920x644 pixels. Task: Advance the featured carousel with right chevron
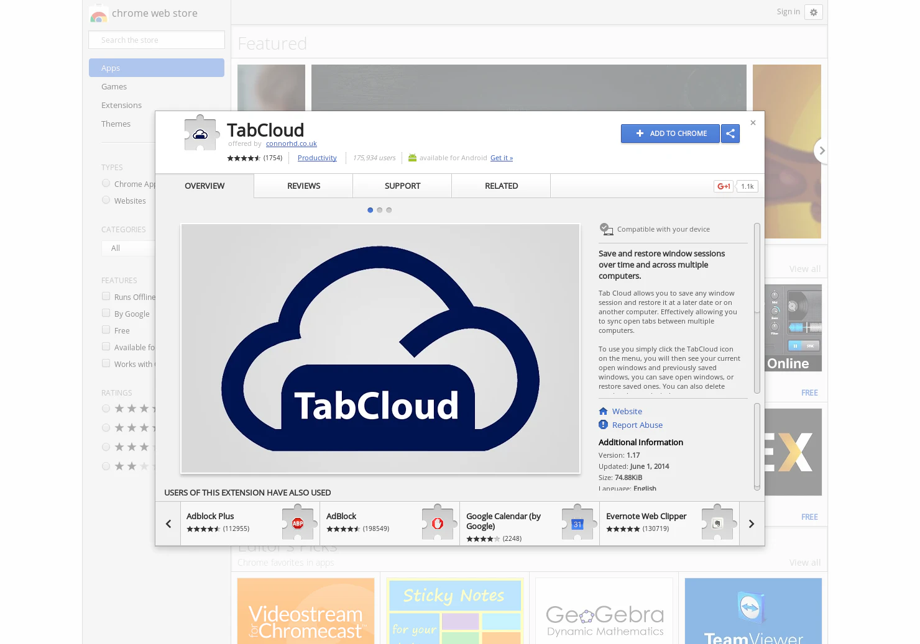822,150
